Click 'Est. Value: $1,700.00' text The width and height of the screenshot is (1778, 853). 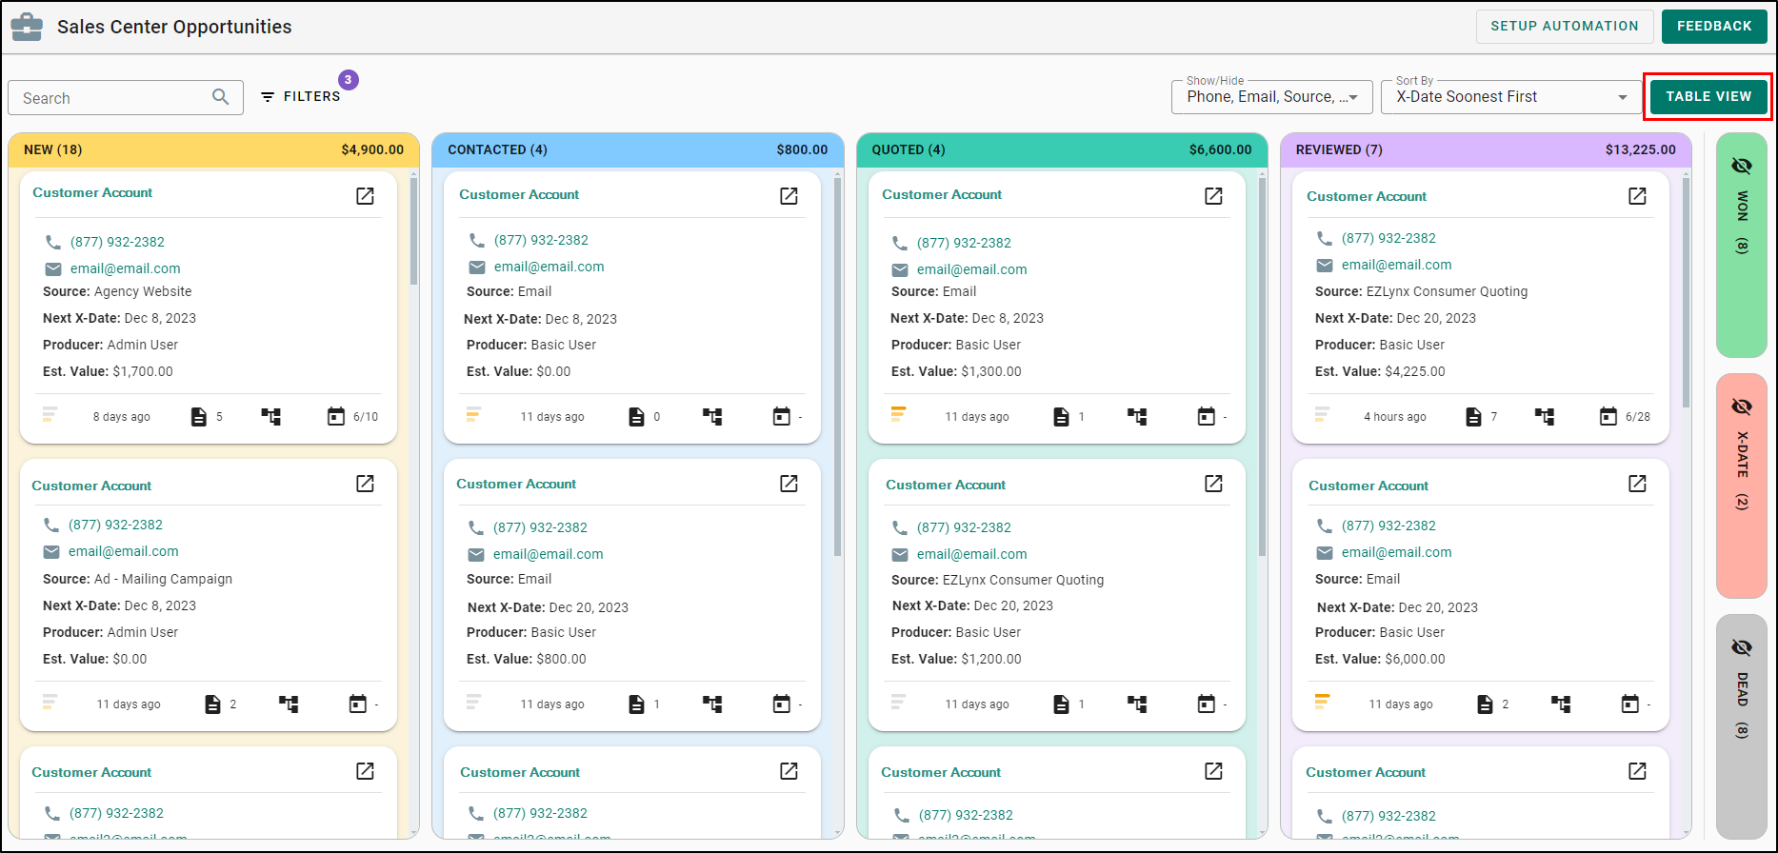click(x=108, y=371)
